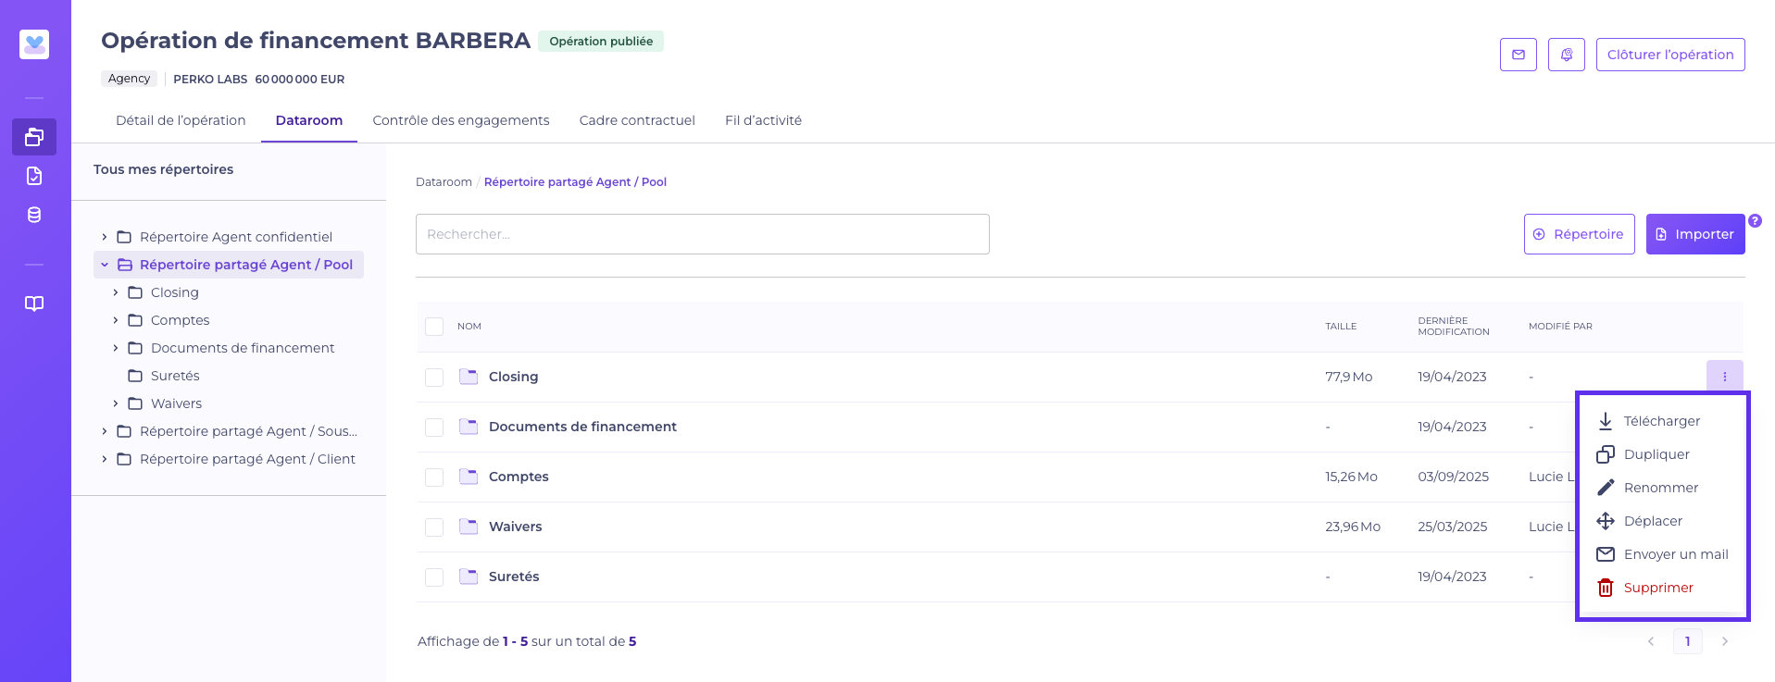Click the app logo in sidebar
1775x682 pixels.
(34, 43)
